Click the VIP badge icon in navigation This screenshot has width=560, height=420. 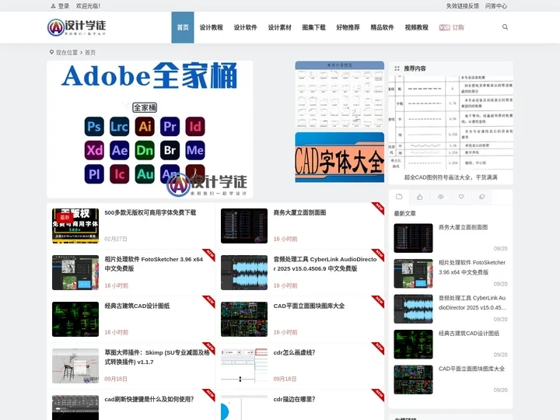[x=445, y=27]
